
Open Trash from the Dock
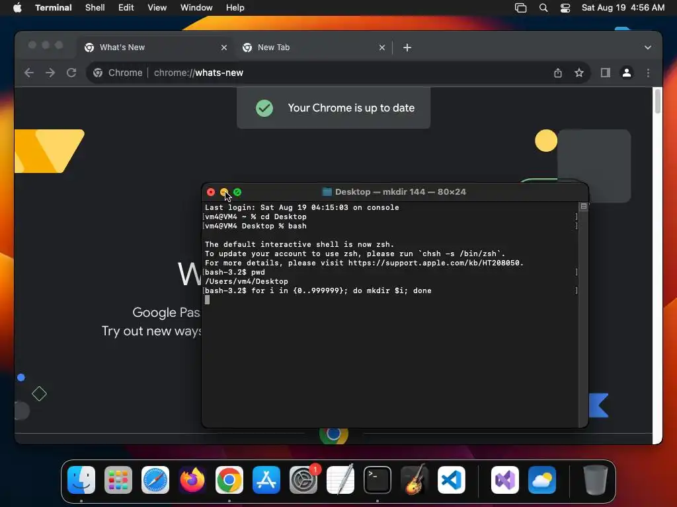[x=596, y=480]
